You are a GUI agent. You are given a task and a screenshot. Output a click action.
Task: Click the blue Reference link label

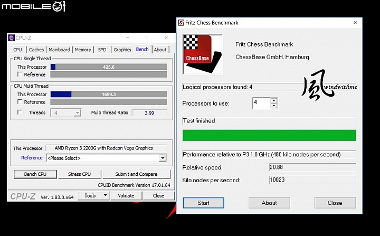[x=32, y=158]
